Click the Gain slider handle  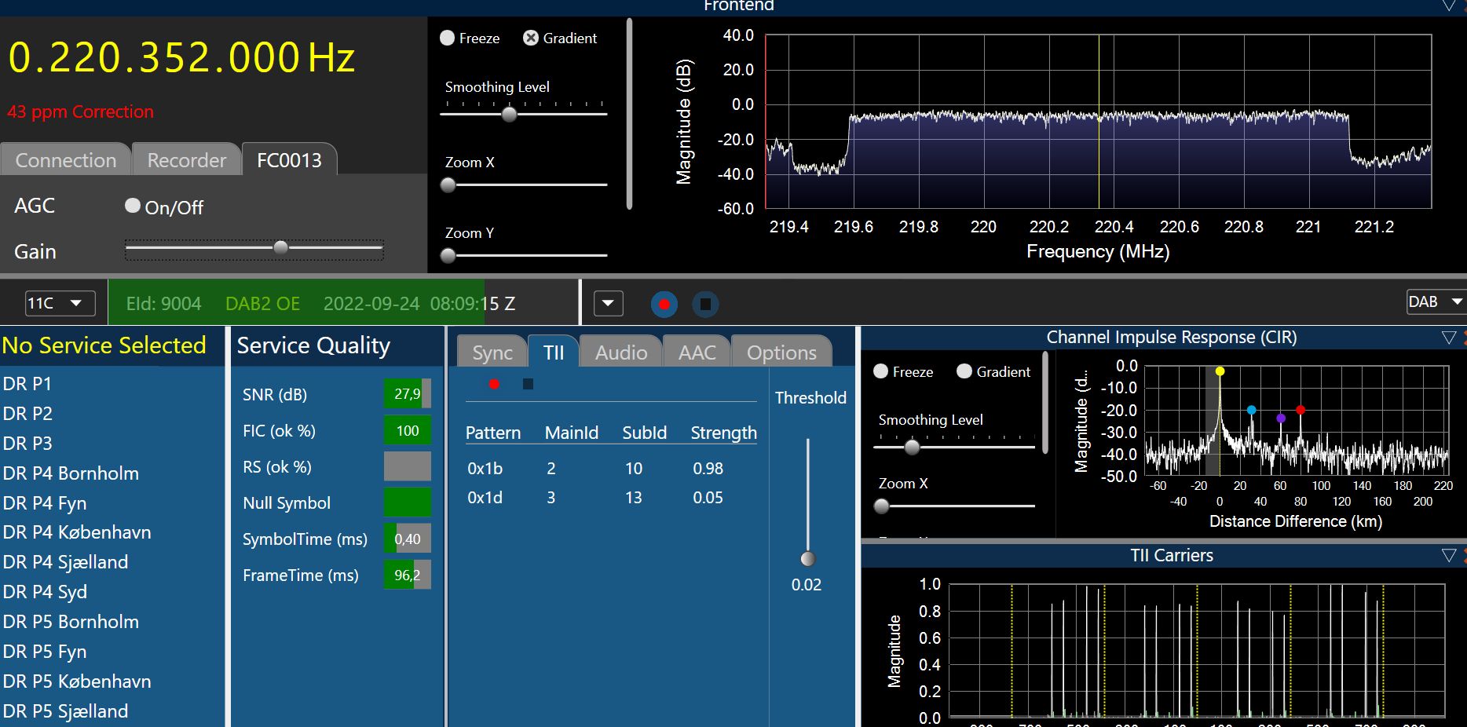pos(280,247)
